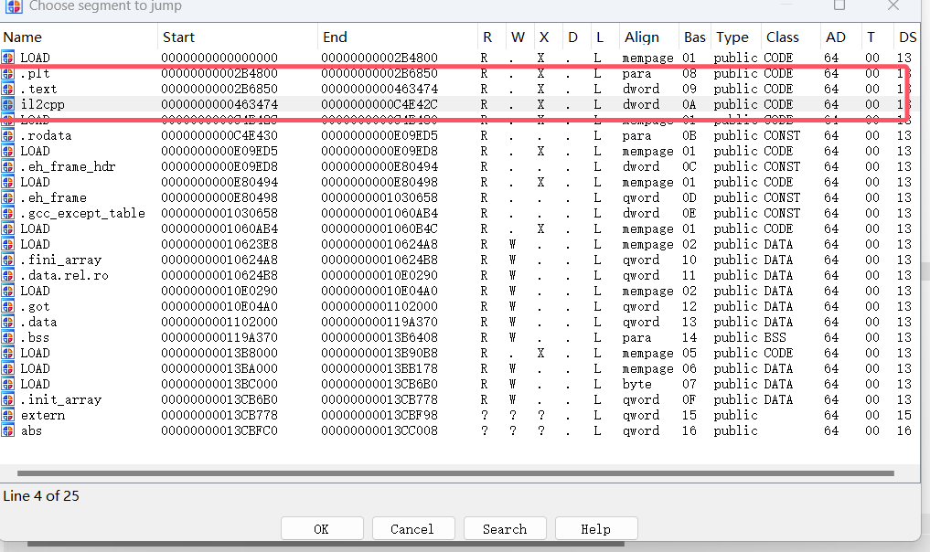The width and height of the screenshot is (930, 552).
Task: Click the Cancel button
Action: (x=413, y=529)
